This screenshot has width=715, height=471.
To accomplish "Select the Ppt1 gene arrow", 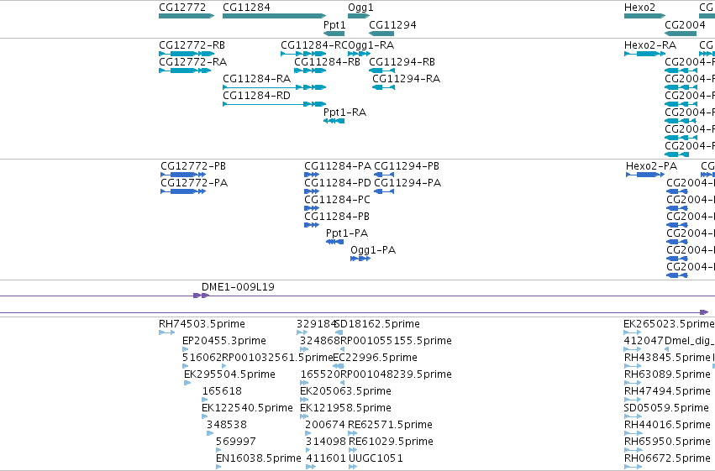I will click(x=334, y=34).
